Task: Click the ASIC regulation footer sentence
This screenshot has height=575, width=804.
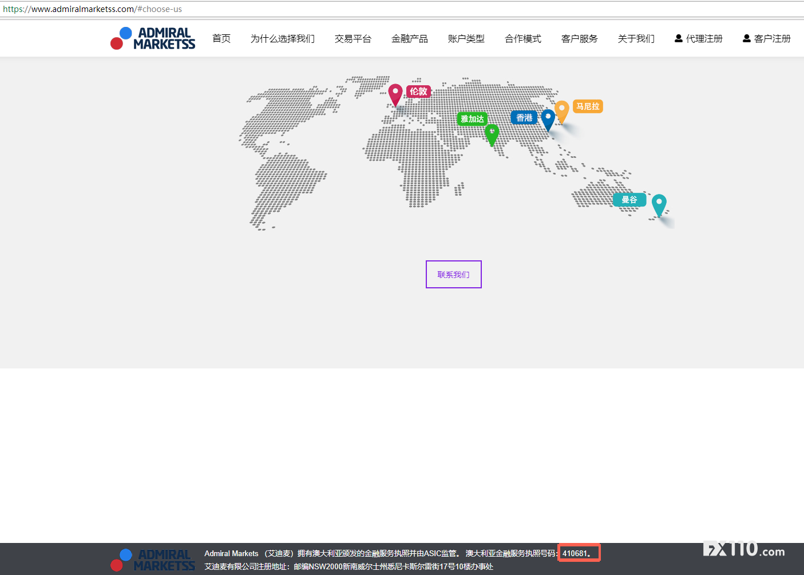Action: click(332, 553)
